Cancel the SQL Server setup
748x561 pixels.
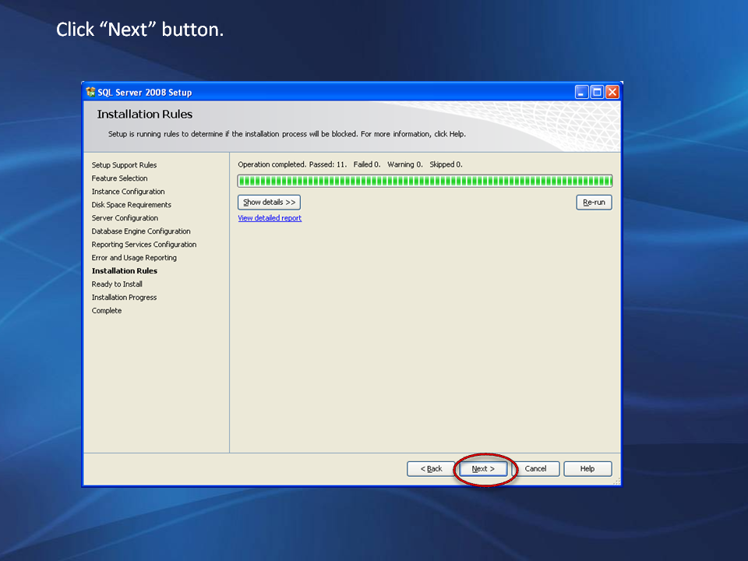click(x=535, y=469)
